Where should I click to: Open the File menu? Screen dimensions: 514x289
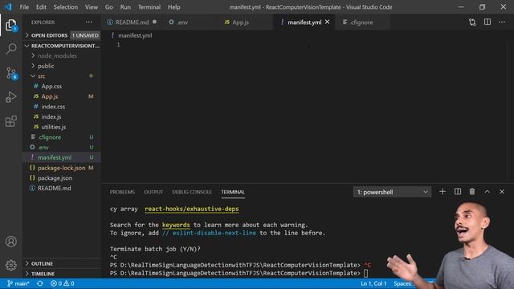point(24,7)
